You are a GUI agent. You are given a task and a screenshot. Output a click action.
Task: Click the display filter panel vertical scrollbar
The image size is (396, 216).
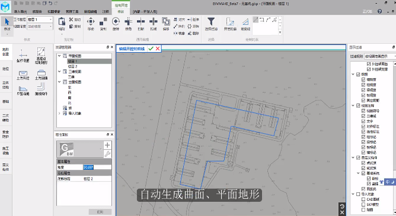(x=394, y=137)
